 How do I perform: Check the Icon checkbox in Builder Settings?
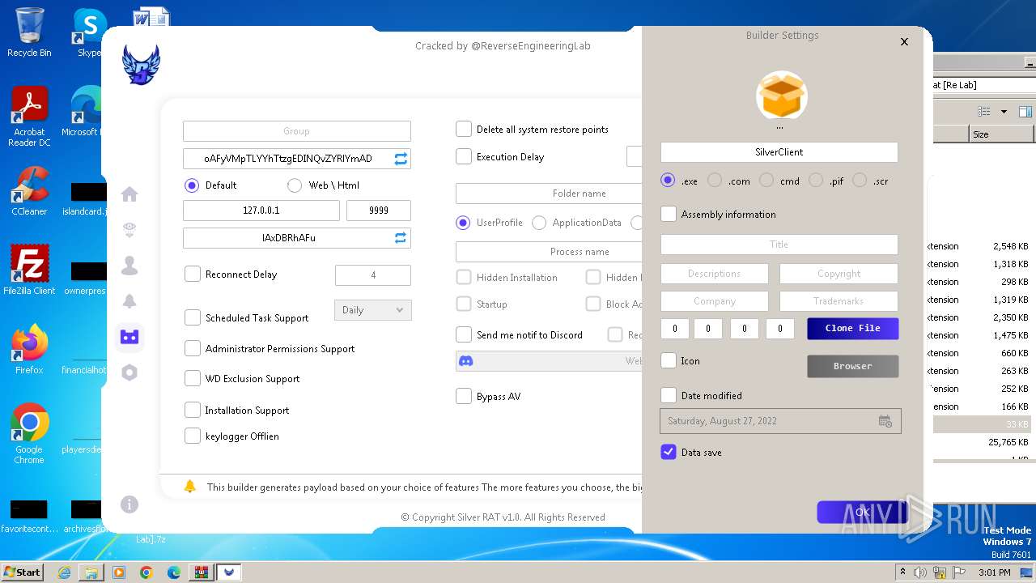click(x=669, y=360)
